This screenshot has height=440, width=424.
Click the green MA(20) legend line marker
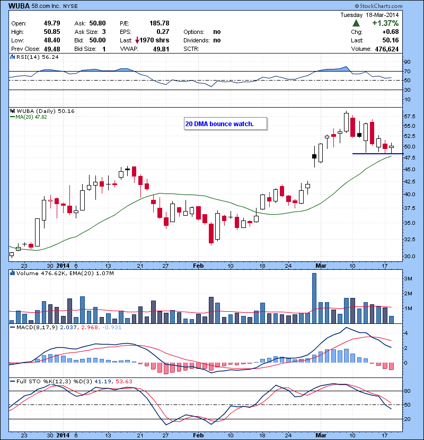pyautogui.click(x=12, y=117)
